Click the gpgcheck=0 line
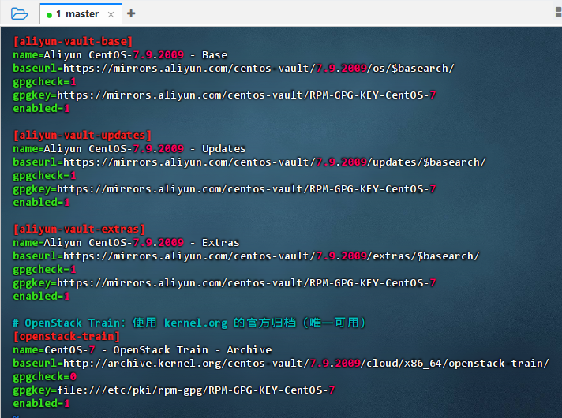The width and height of the screenshot is (562, 418). [x=44, y=376]
